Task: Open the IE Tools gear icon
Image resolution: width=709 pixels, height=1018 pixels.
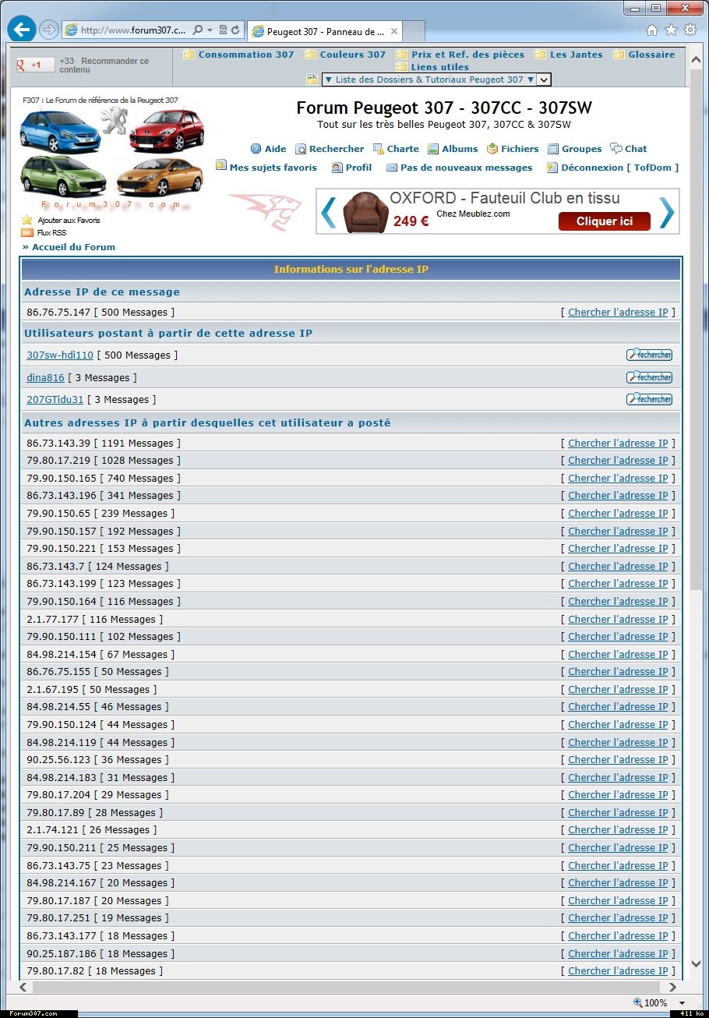Action: (690, 30)
